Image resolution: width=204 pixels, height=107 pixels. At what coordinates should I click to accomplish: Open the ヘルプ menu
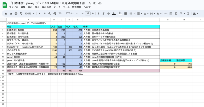point(87,7)
